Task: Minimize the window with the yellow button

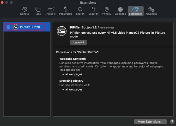Action: [x=8, y=3]
